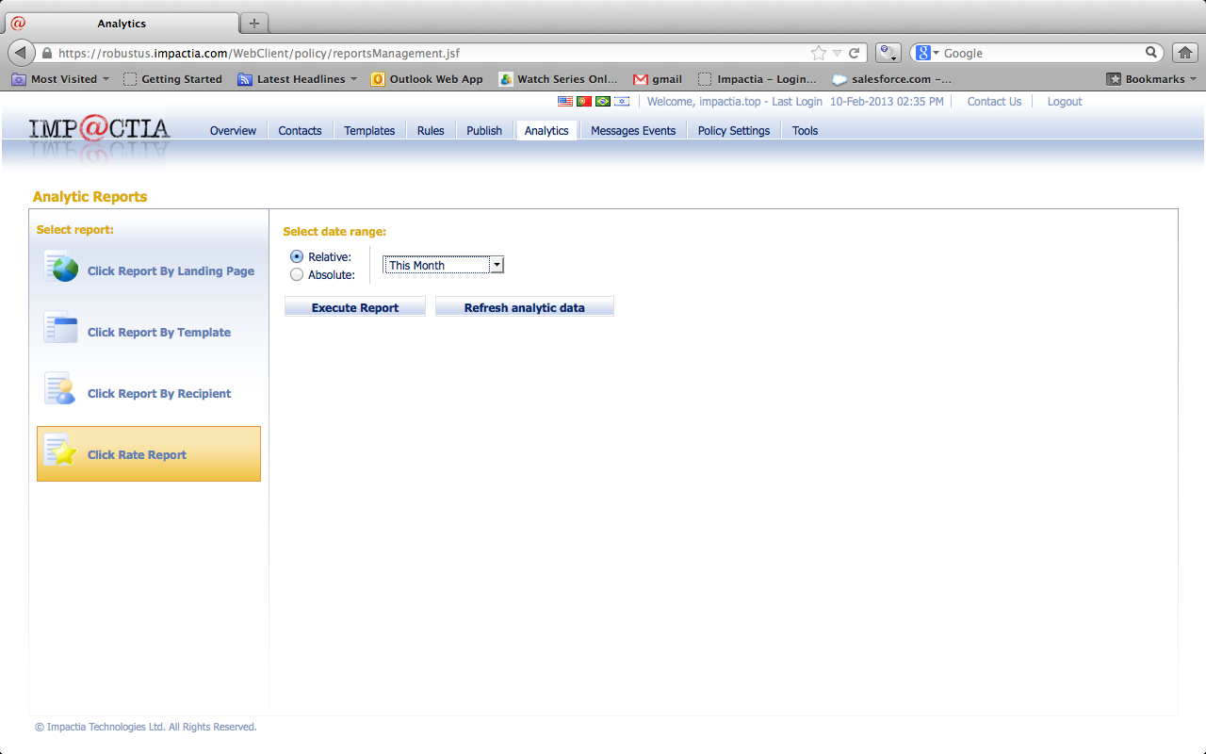The height and width of the screenshot is (754, 1206).
Task: Toggle the bookmark star in the address bar
Action: [x=818, y=53]
